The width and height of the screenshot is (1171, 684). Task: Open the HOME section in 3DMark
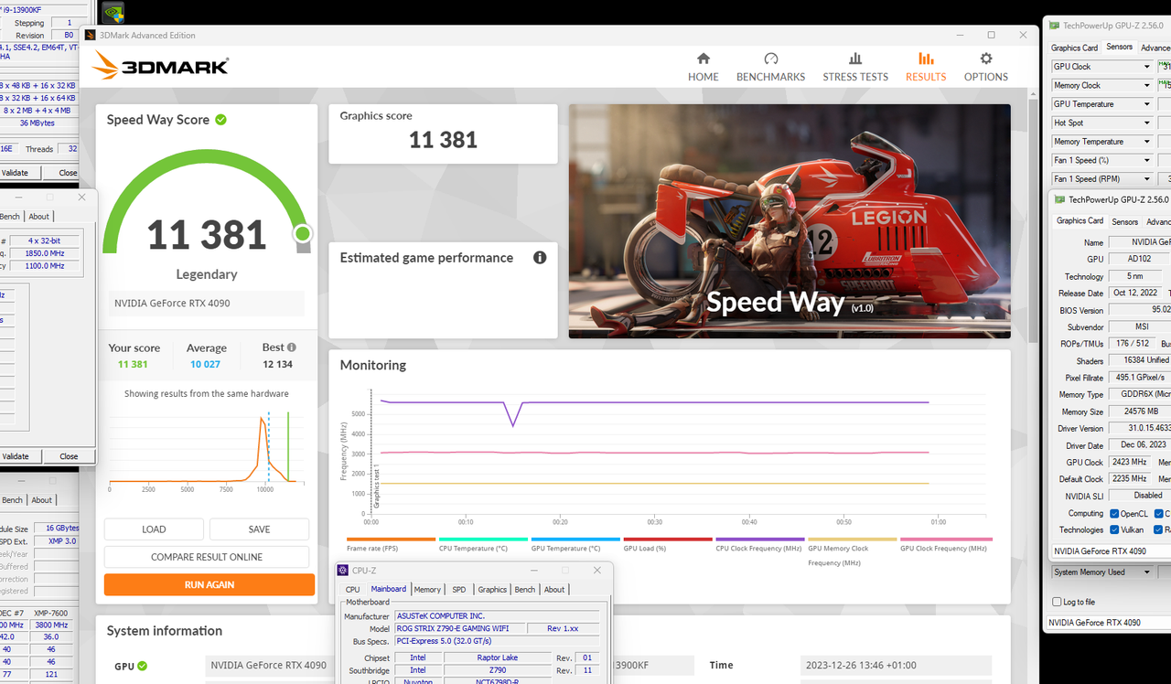703,67
